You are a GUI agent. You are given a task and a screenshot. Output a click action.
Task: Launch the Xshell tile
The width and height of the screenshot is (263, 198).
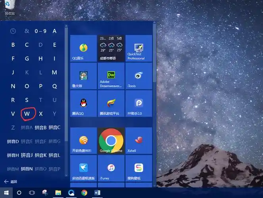[x=138, y=141]
